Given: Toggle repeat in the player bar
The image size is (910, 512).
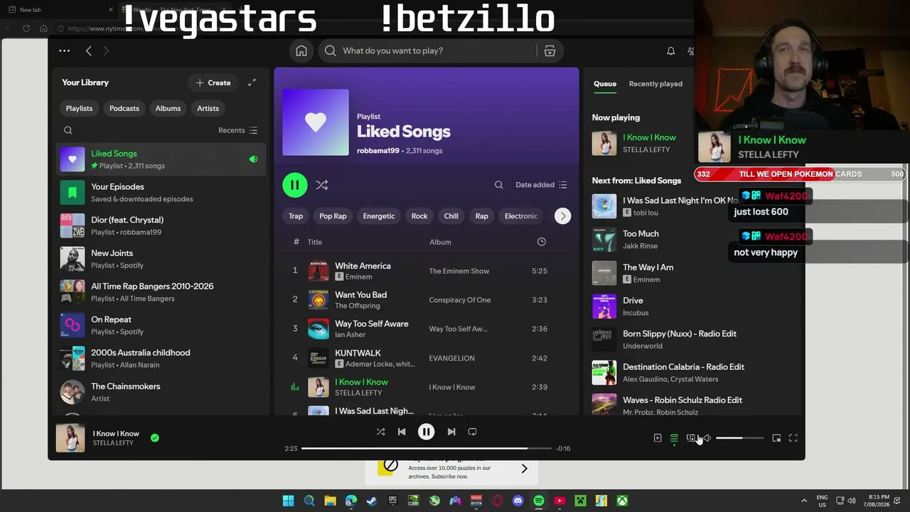Looking at the screenshot, I should (x=472, y=432).
